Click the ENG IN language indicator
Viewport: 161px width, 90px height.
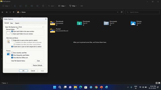pyautogui.click(x=136, y=87)
